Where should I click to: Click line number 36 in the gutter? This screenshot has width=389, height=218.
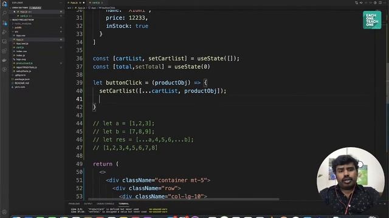click(x=79, y=59)
